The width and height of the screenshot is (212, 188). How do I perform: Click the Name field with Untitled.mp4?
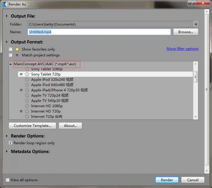99,32
